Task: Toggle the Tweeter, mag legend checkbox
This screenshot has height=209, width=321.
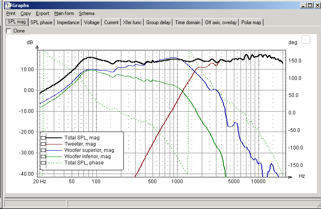Action: coord(43,144)
